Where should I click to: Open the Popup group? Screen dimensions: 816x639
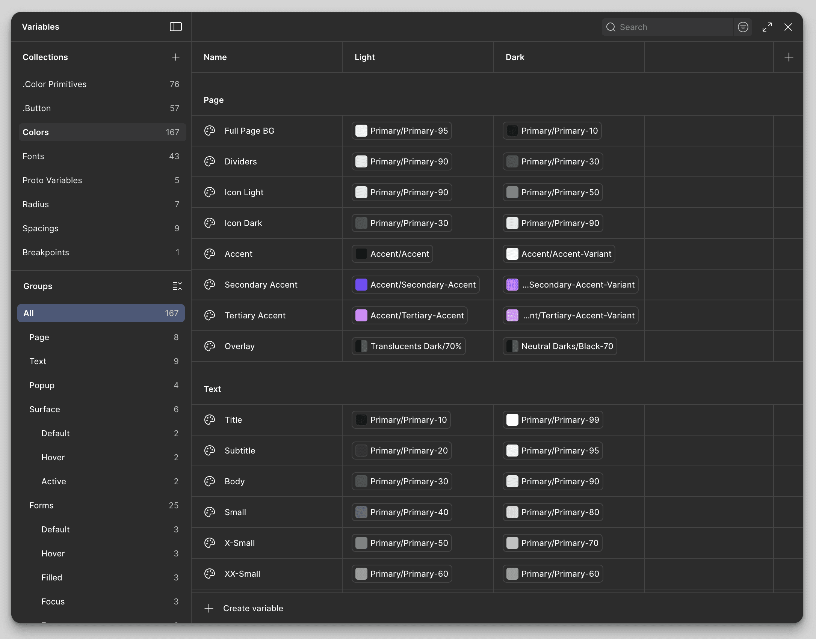click(x=42, y=385)
